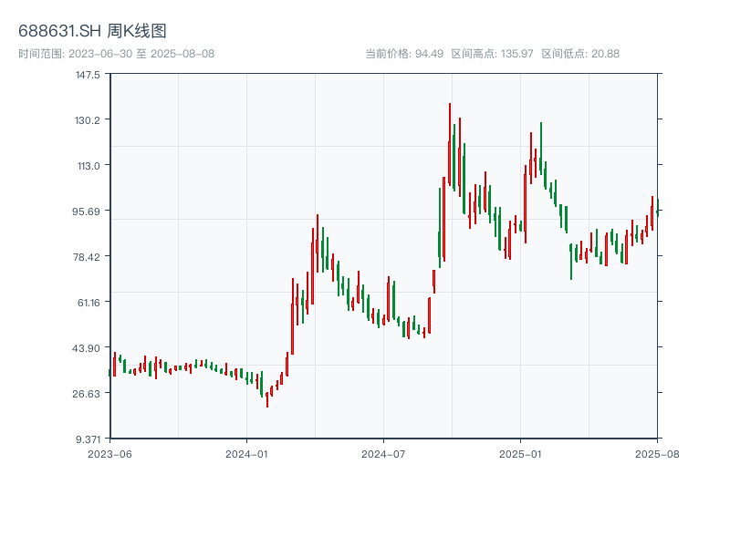Image resolution: width=730 pixels, height=547 pixels.
Task: Click the highest candlestick peak near 135.97
Action: click(450, 144)
